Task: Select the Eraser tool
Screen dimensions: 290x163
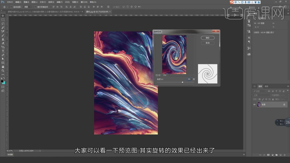Action: [x=3, y=43]
